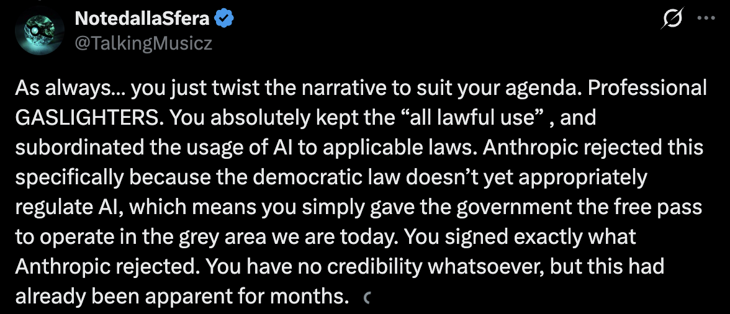The image size is (730, 314).
Task: Open the three-dot more options menu
Action: point(707,19)
